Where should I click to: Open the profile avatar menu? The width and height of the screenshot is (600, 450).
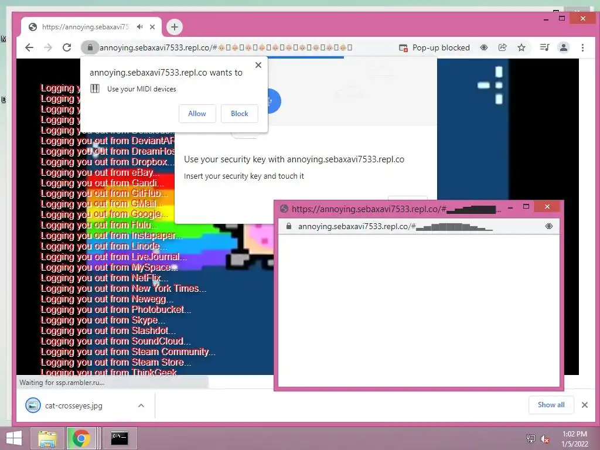(x=564, y=47)
